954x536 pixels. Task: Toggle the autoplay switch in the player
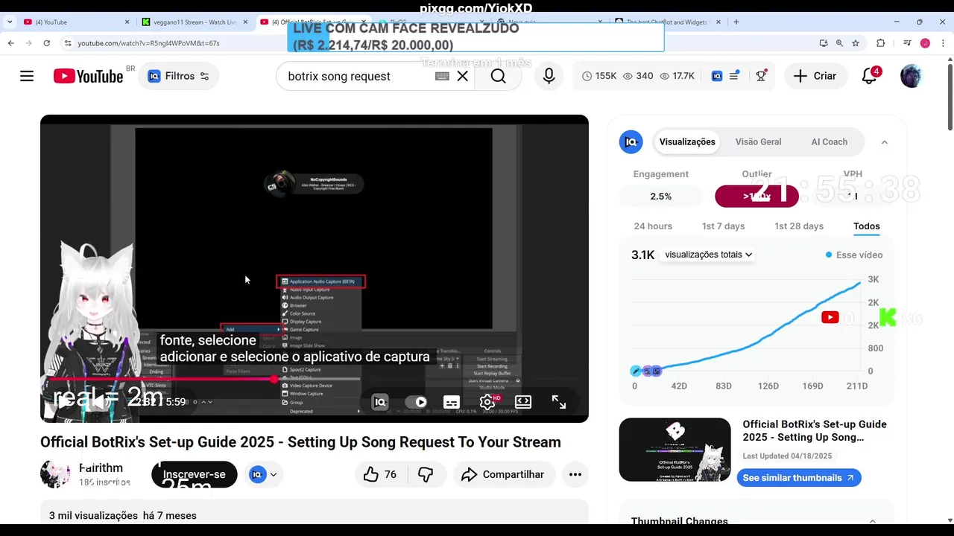[416, 402]
